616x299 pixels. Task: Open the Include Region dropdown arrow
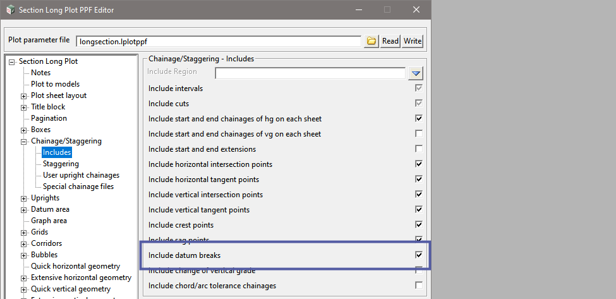(x=416, y=73)
